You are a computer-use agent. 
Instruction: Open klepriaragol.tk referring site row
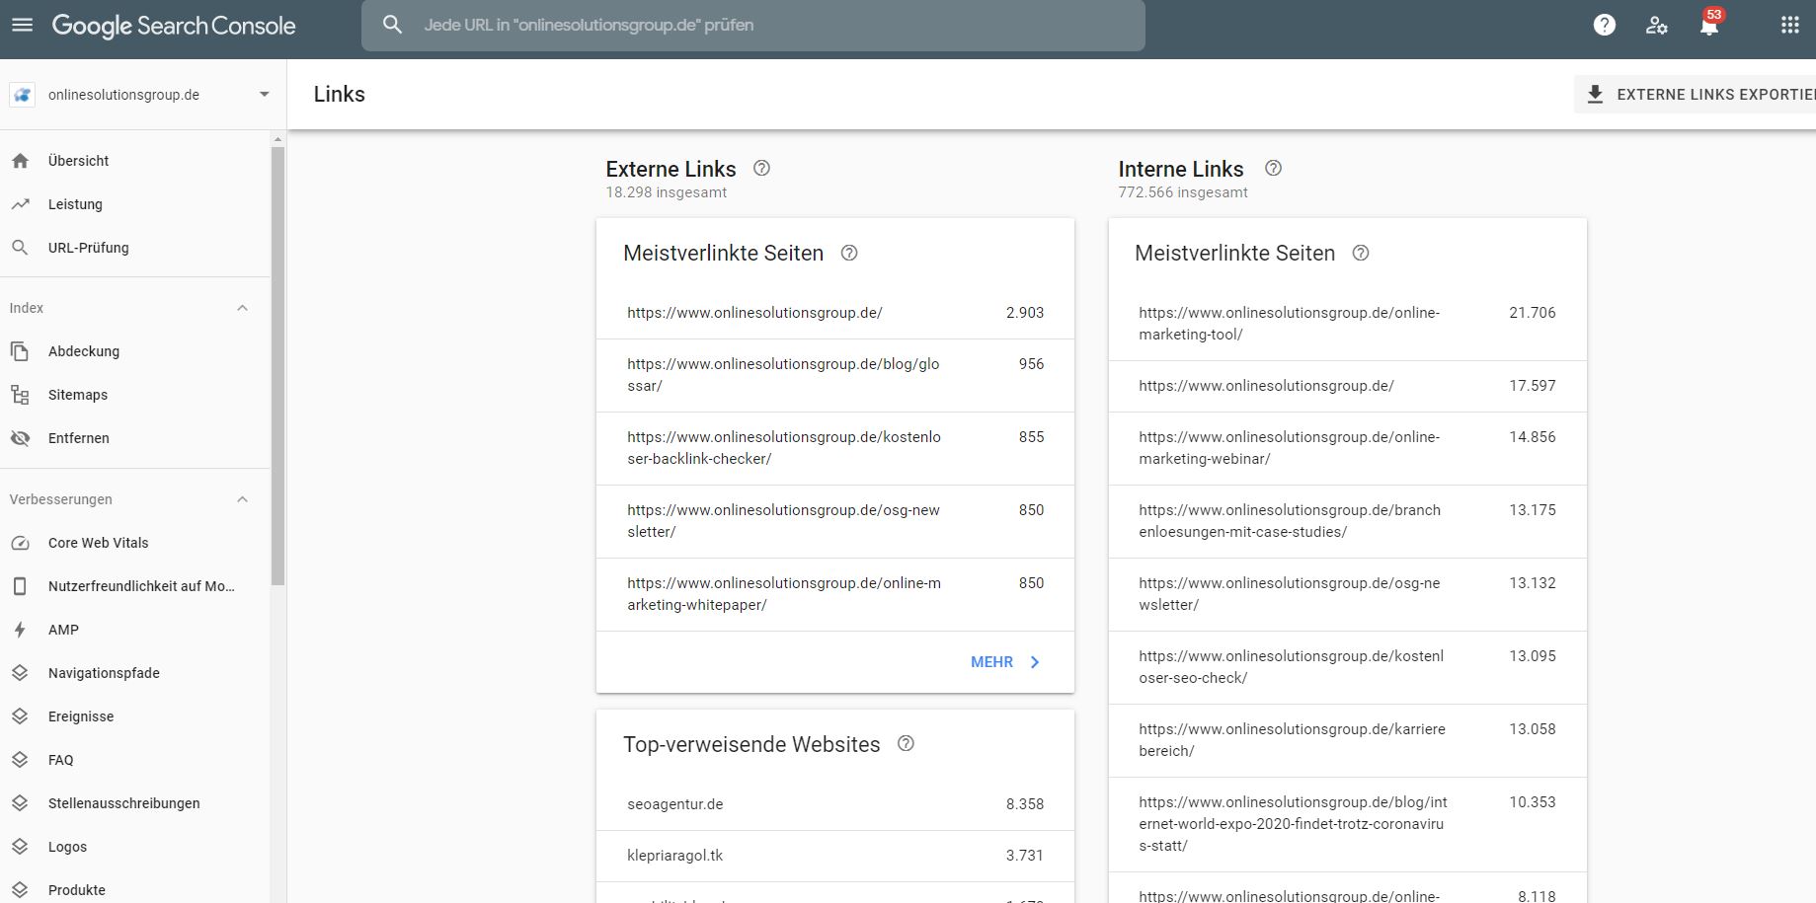[835, 856]
